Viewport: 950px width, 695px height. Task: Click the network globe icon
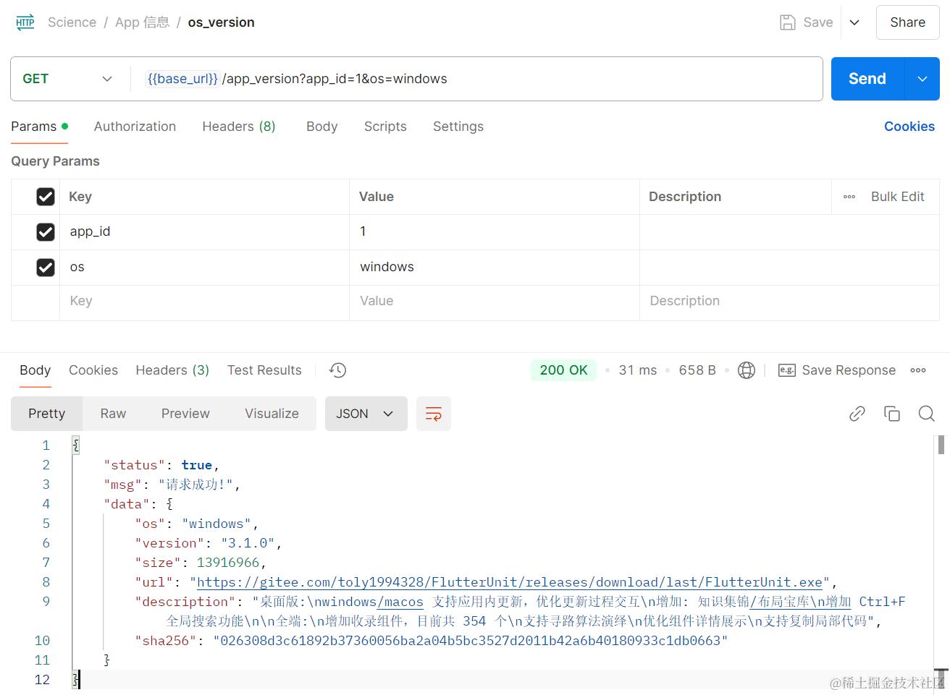pos(746,370)
